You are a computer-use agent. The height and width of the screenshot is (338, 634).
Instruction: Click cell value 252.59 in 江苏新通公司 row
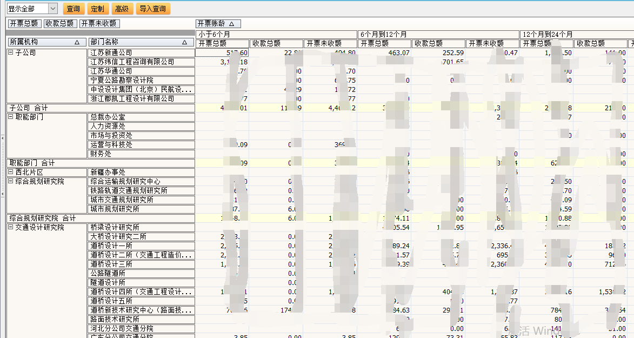coord(453,52)
